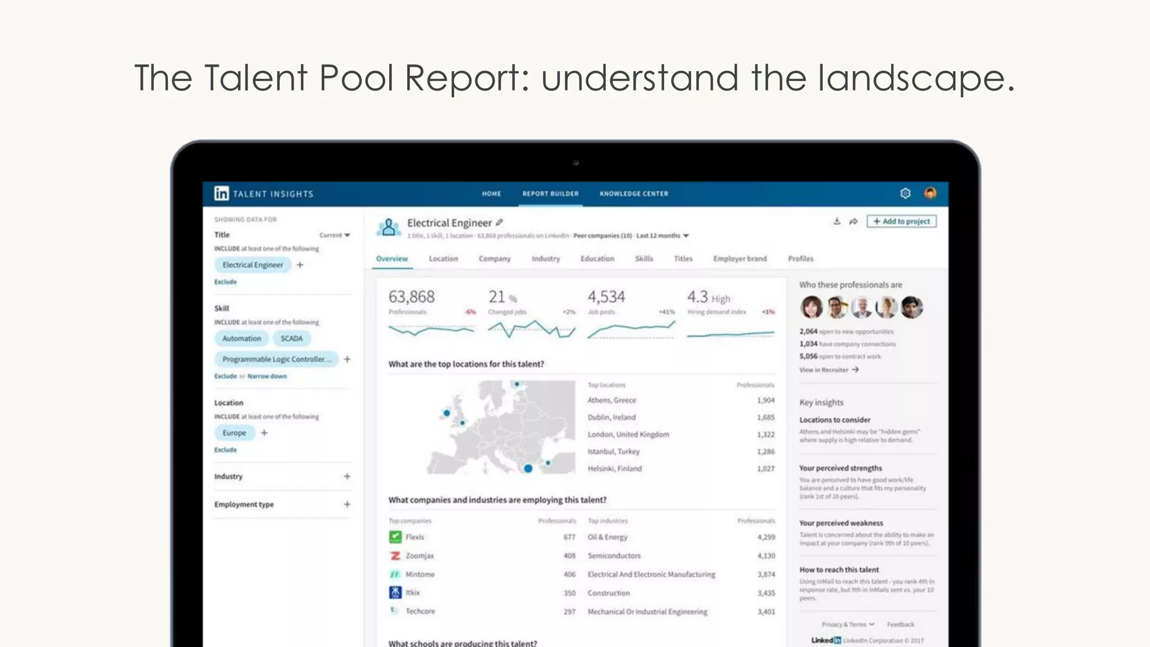Switch to the Education tab
Screen dimensions: 1150x647
[597, 259]
